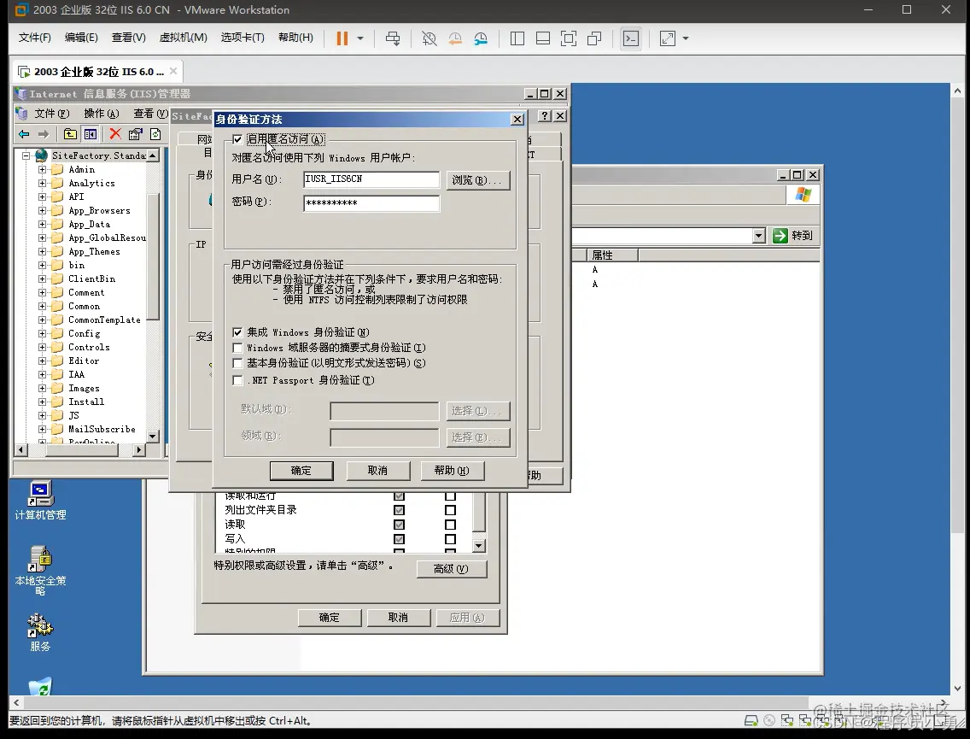Open VMware 虚拟机(M) menu
The image size is (970, 739).
pos(183,38)
